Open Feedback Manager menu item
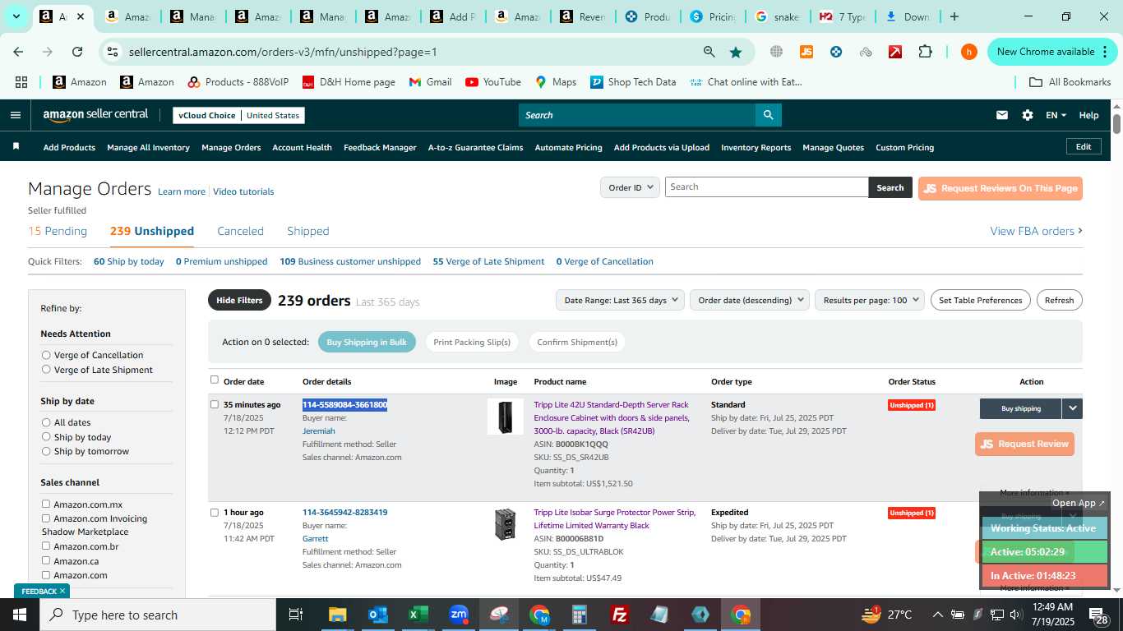Image resolution: width=1123 pixels, height=631 pixels. click(x=380, y=147)
